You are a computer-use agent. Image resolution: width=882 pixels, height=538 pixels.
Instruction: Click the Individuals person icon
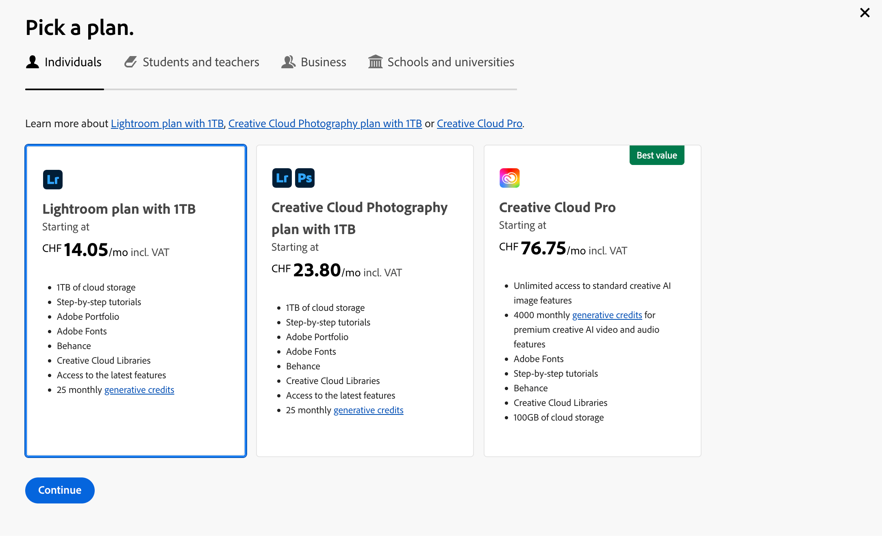click(33, 62)
